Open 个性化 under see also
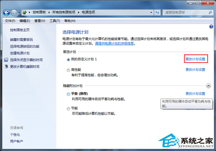This screenshot has height=151, width=216. tap(15, 134)
